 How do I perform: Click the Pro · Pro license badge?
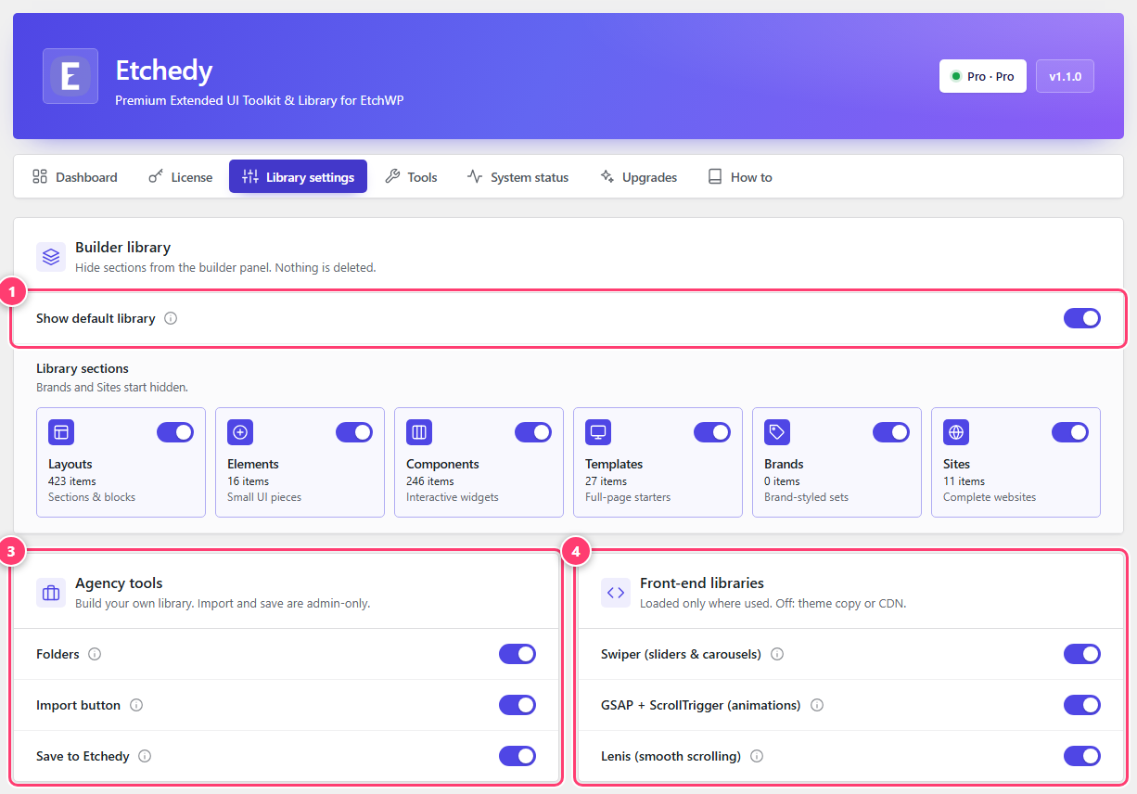pos(983,76)
